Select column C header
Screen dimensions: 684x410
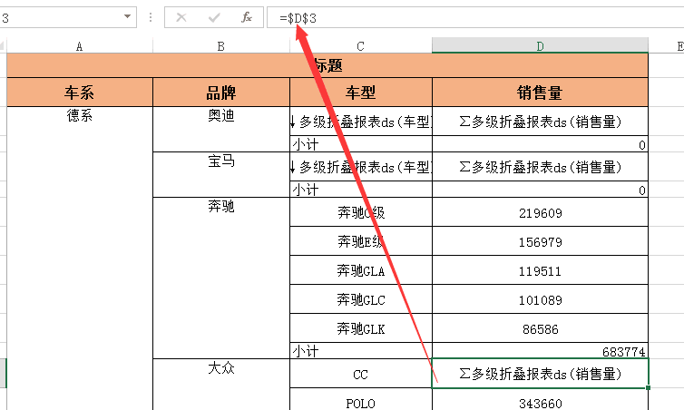click(361, 45)
